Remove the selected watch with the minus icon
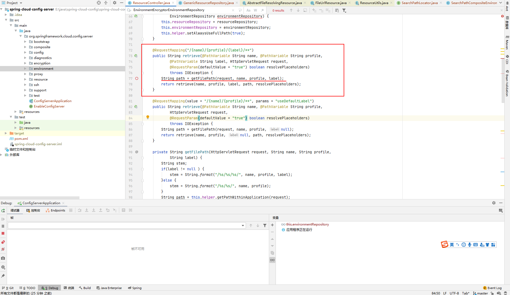 pyautogui.click(x=272, y=232)
